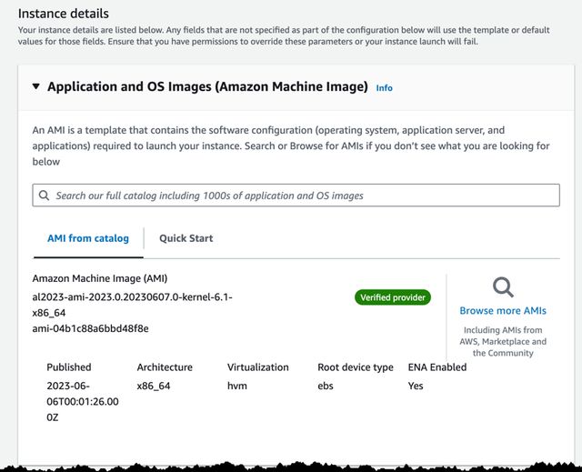Click the al2023-ami kernel-6.1 AMI name
The width and height of the screenshot is (582, 472).
132,305
